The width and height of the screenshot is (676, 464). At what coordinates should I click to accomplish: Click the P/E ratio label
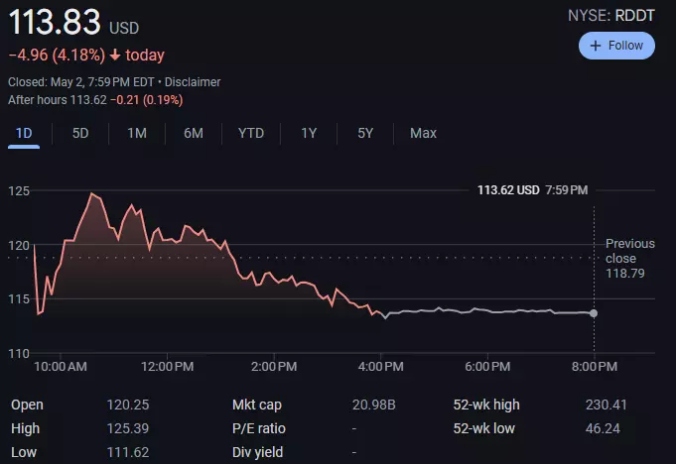pos(259,428)
